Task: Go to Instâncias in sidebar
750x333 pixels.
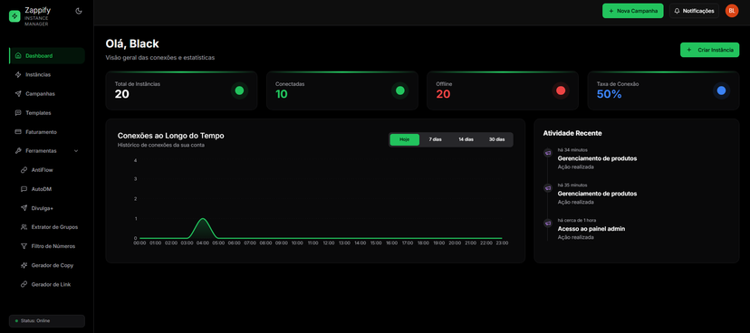Action: coord(47,74)
